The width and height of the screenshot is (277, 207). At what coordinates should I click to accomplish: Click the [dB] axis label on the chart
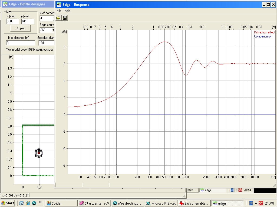(64, 32)
